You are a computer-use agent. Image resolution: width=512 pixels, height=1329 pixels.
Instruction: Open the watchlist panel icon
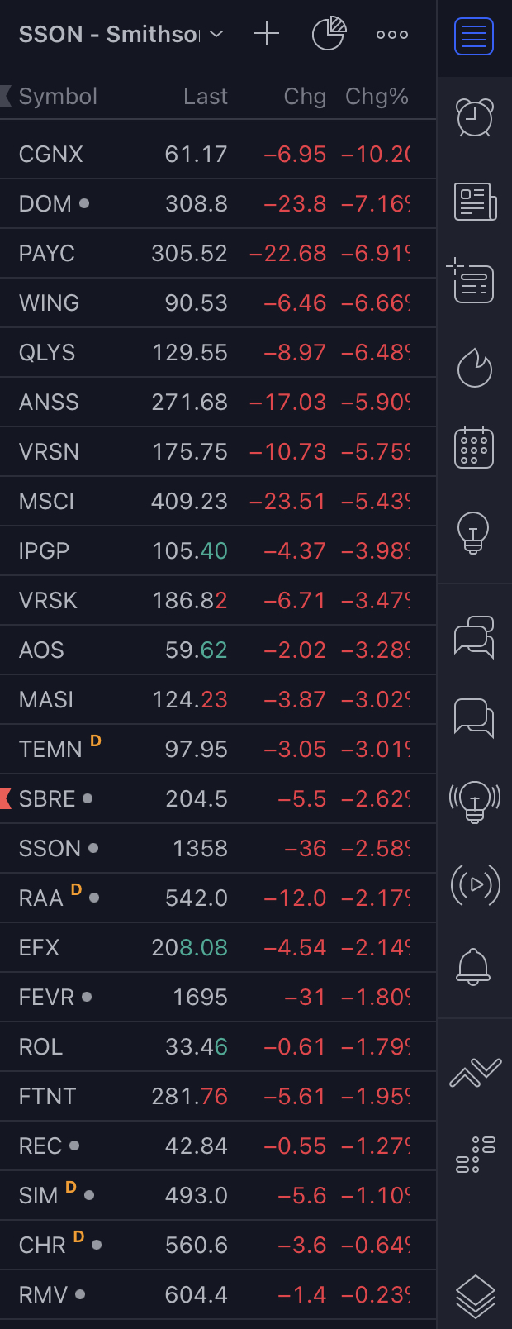pos(474,36)
